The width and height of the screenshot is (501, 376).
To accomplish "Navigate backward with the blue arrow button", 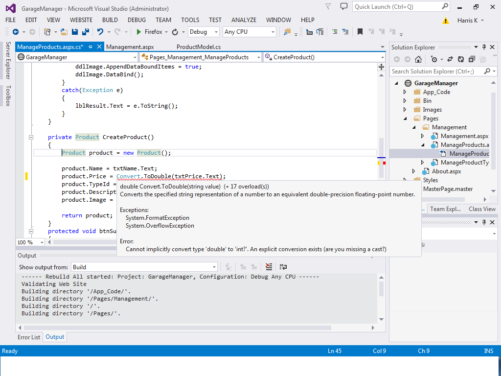I will pos(15,32).
